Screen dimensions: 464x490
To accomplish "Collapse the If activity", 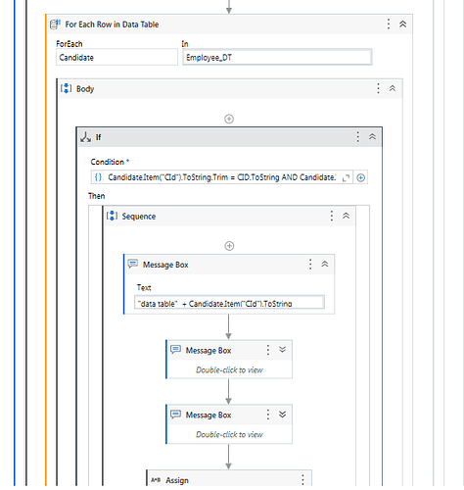I will [x=372, y=136].
